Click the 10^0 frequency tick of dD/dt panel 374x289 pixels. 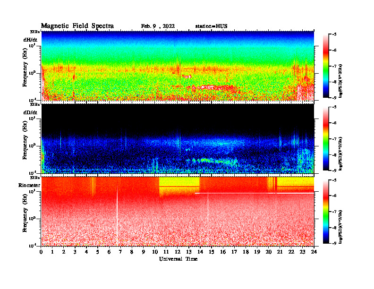click(x=32, y=145)
